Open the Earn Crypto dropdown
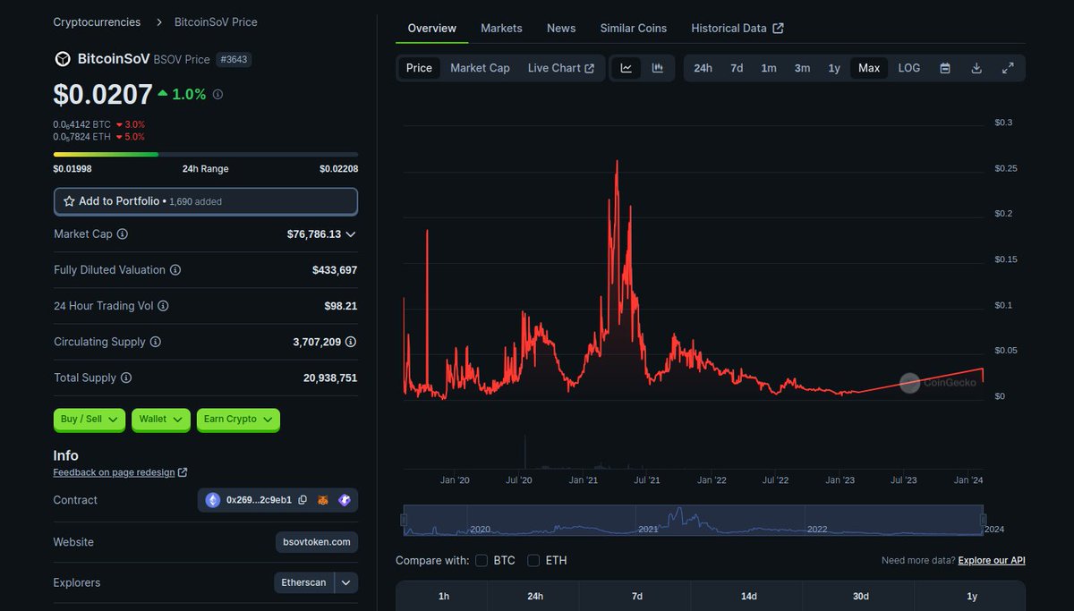The image size is (1074, 611). 238,419
